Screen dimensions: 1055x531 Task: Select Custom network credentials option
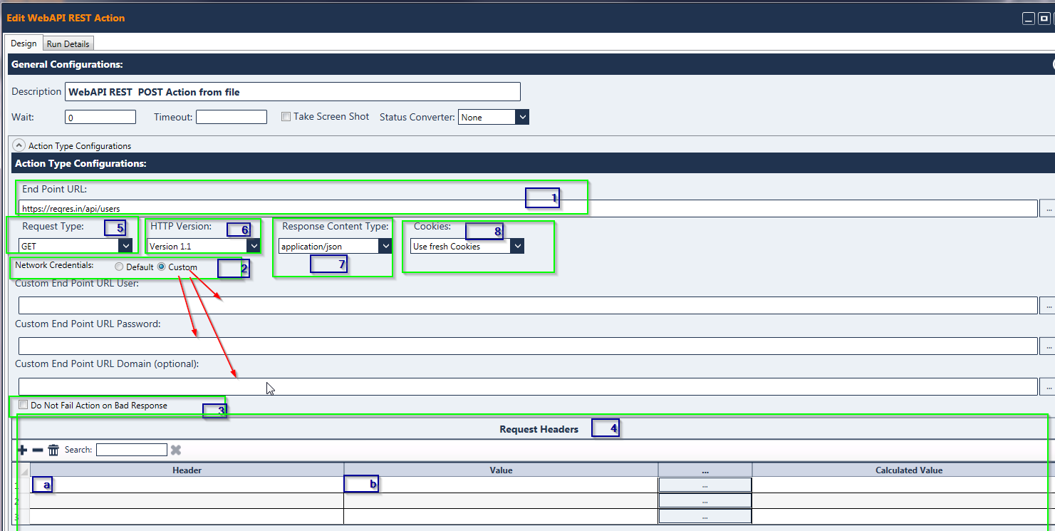pos(161,267)
